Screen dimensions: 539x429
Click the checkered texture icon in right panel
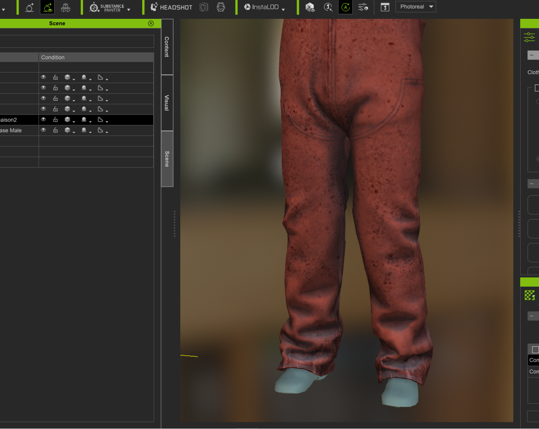530,295
